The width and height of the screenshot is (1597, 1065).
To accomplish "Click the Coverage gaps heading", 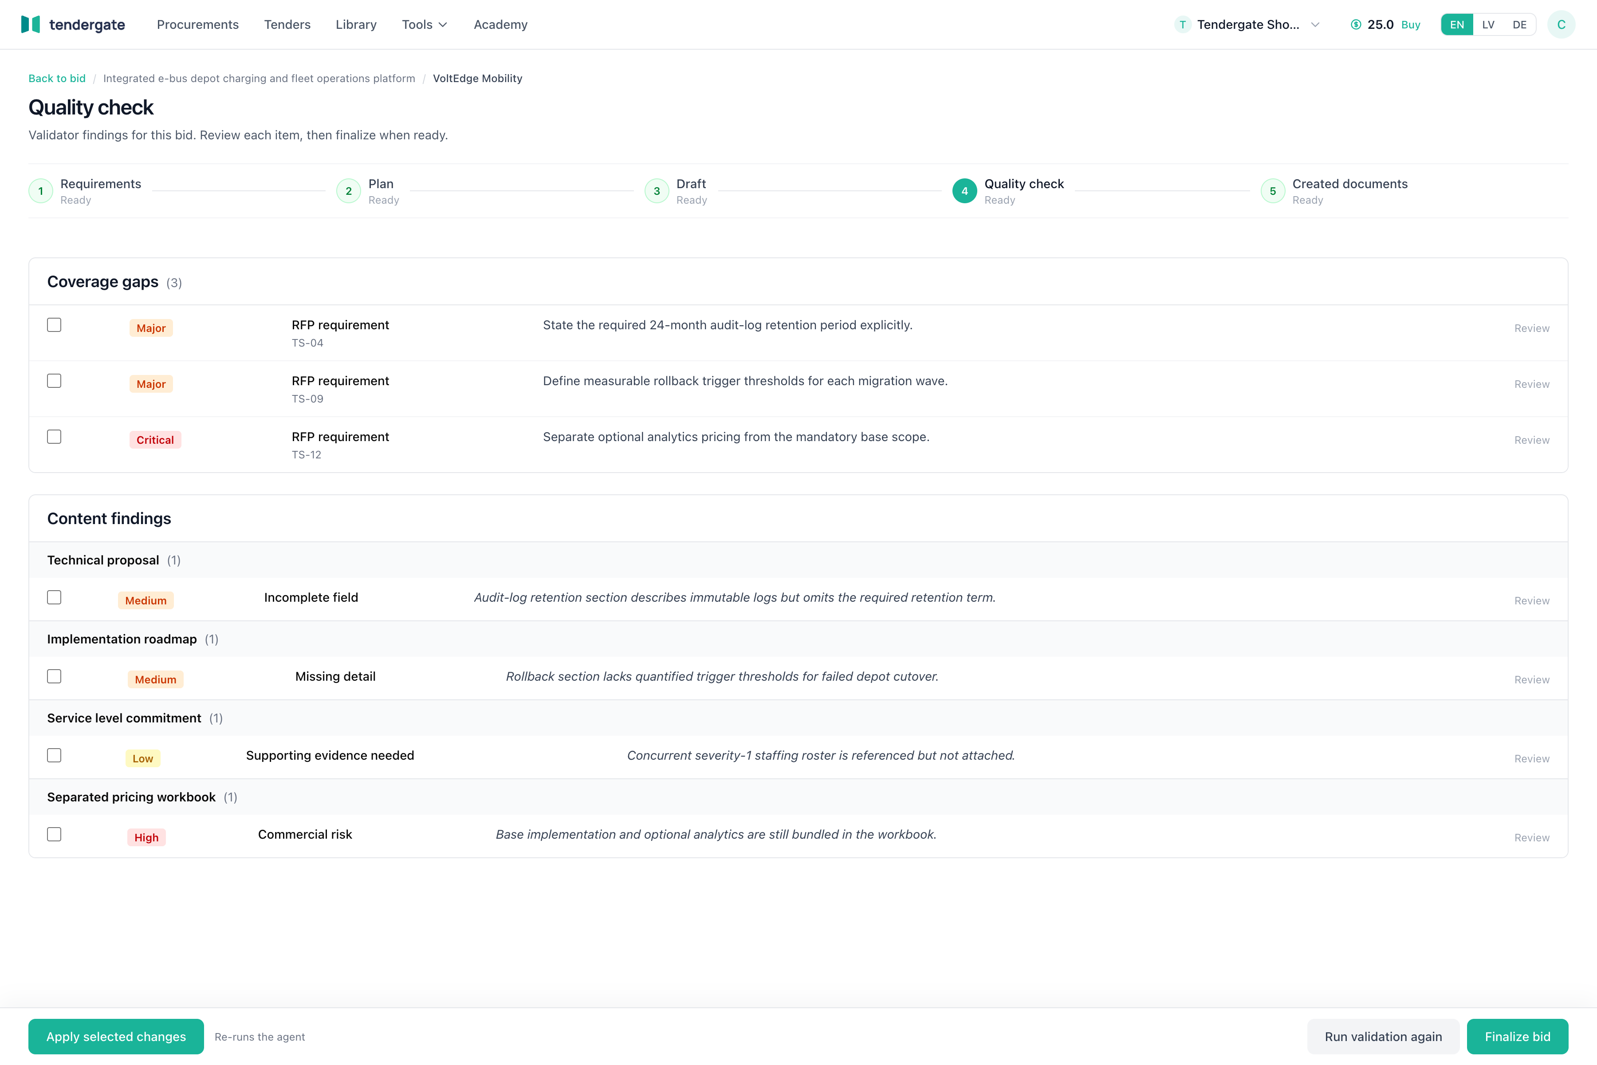I will pyautogui.click(x=102, y=282).
